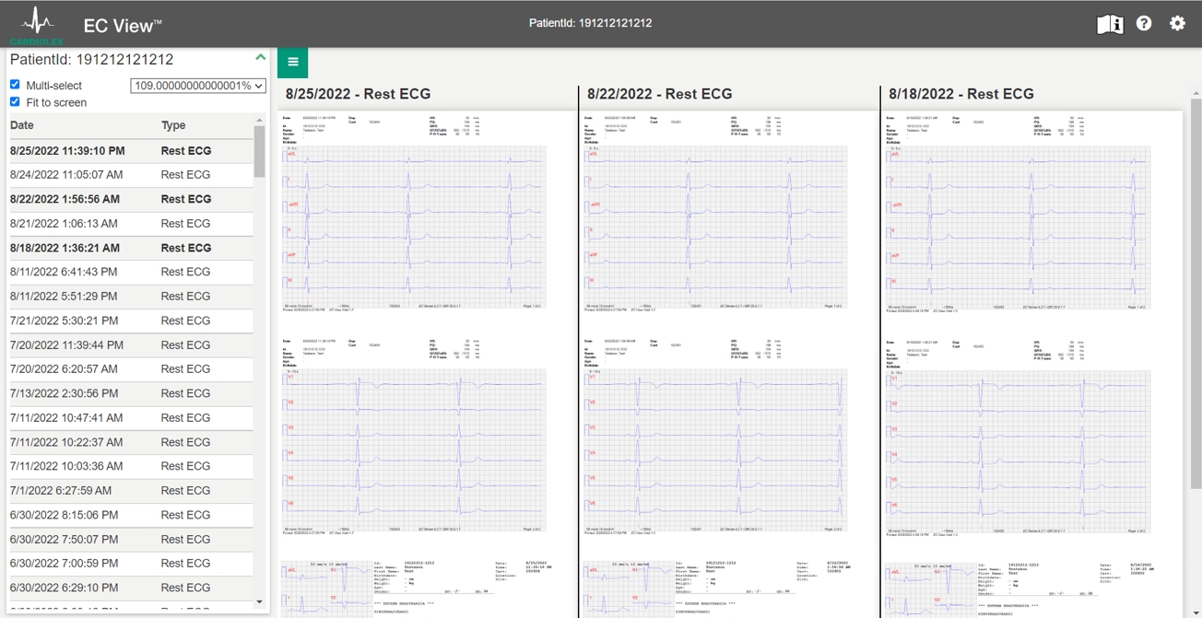Sort list by Date column header
This screenshot has height=618, width=1202.
22,125
